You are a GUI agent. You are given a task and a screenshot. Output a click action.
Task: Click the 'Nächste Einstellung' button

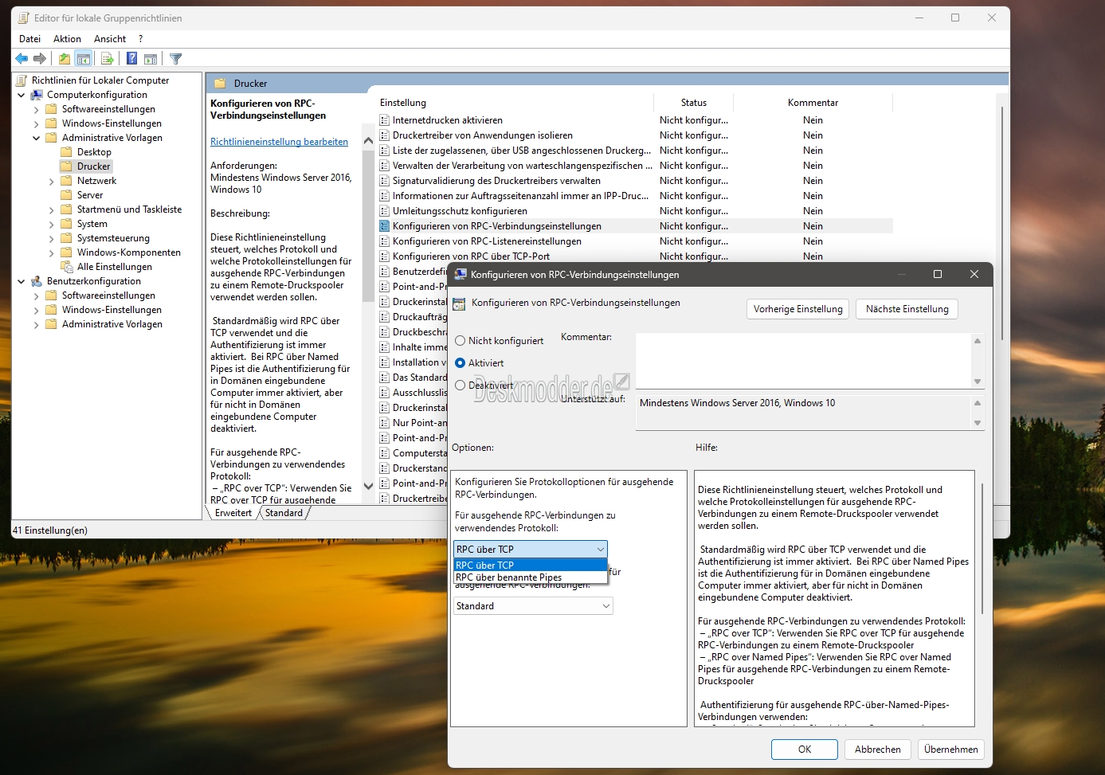907,309
